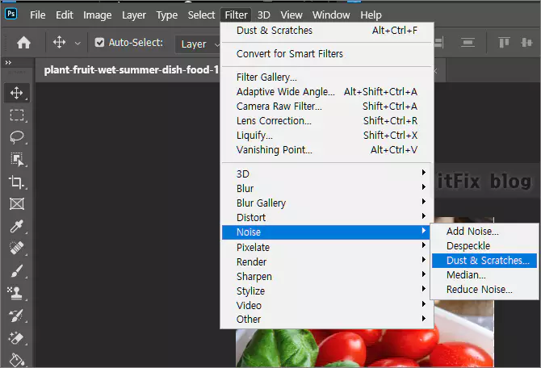Close the open Filter menu
This screenshot has height=368, width=541.
point(236,15)
